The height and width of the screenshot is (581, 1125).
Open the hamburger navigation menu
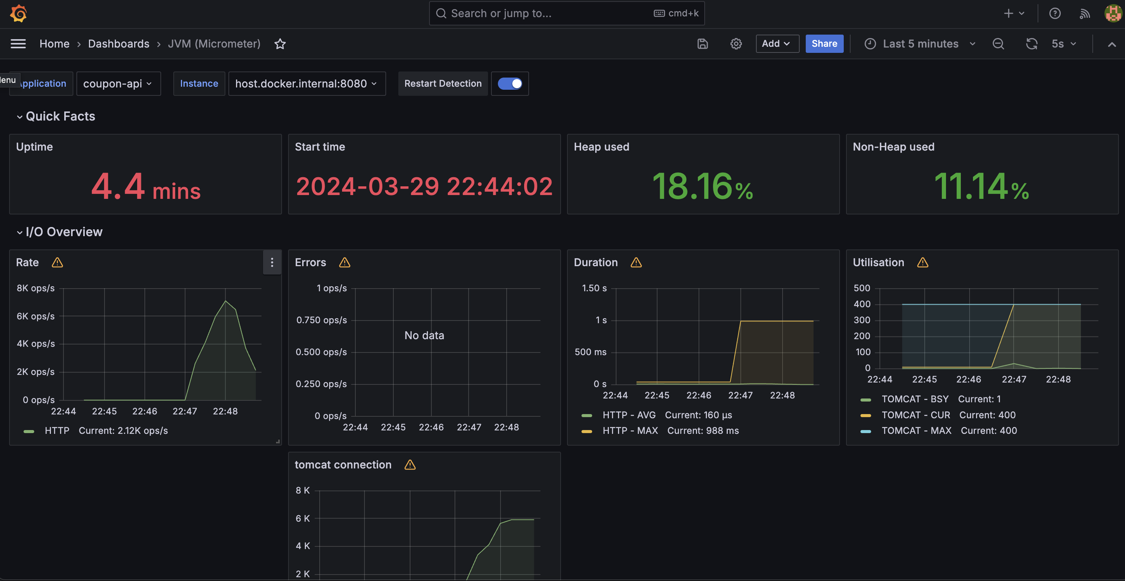point(18,44)
